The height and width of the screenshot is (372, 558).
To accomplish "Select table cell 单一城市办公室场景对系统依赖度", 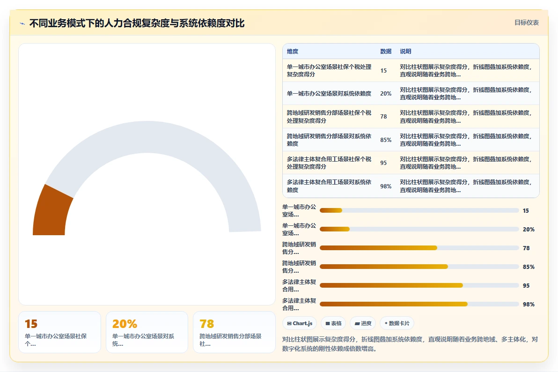I will coord(329,93).
